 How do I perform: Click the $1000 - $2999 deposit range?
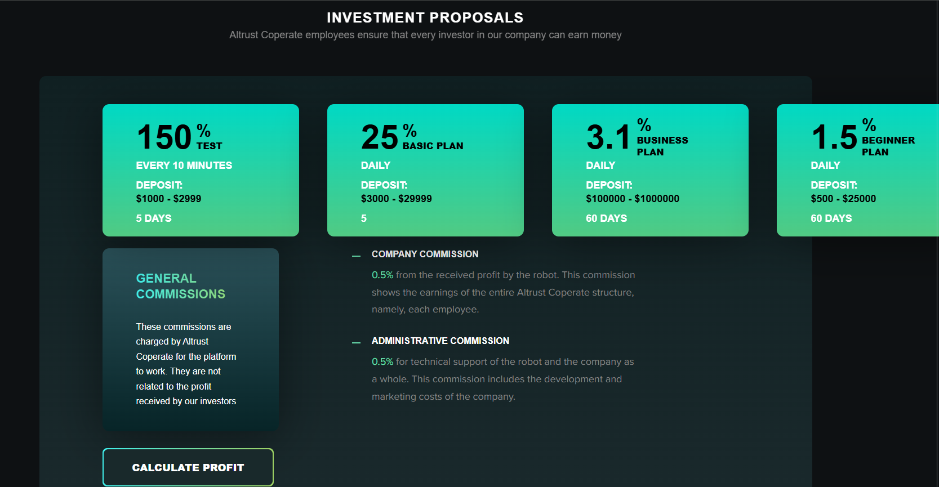point(168,199)
